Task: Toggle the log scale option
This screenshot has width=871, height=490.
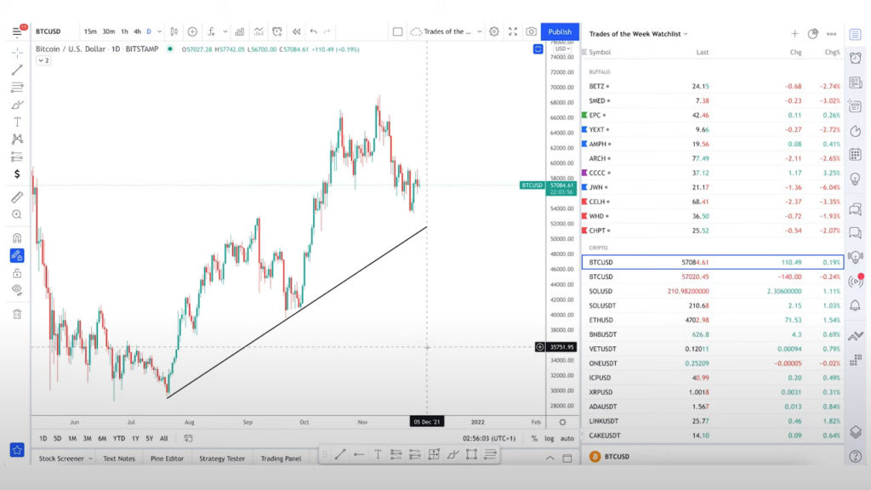Action: click(549, 438)
